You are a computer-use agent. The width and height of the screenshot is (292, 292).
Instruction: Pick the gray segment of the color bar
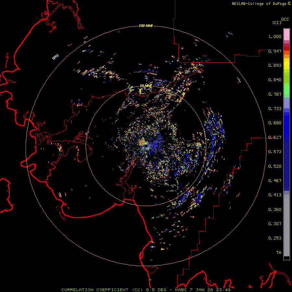click(x=286, y=225)
